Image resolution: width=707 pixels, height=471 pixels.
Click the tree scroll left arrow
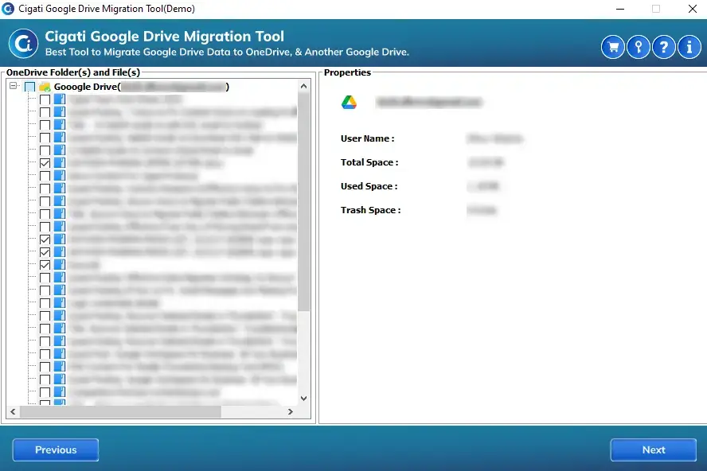point(13,411)
